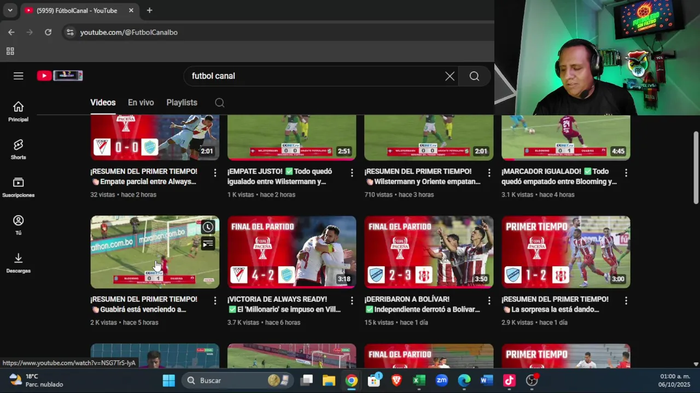700x393 pixels.
Task: Click the thumbnail with 4:45 duration
Action: pyautogui.click(x=565, y=138)
